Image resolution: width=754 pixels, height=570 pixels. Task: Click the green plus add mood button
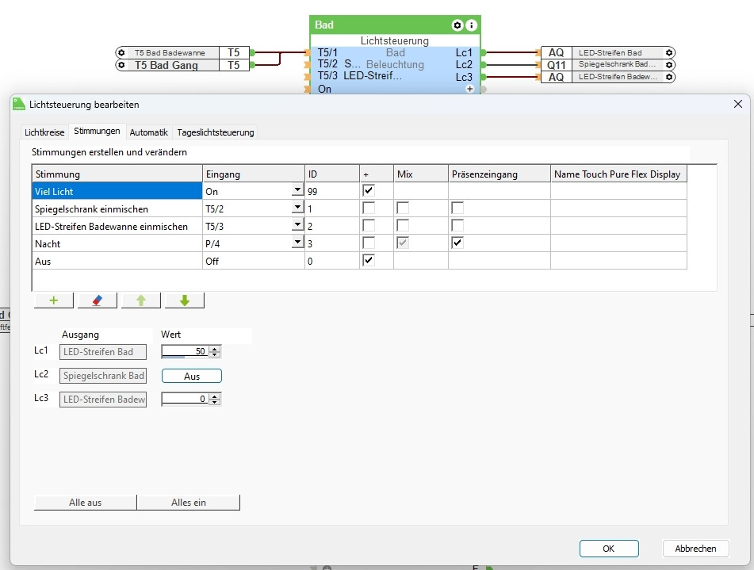(54, 300)
